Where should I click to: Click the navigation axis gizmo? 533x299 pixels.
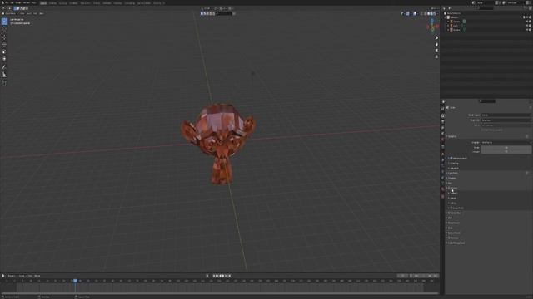point(432,26)
